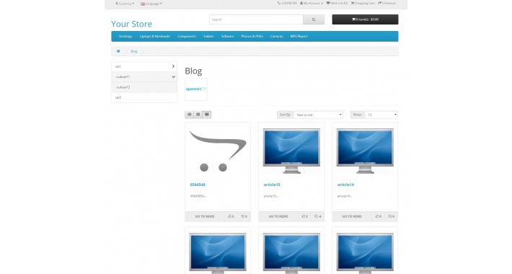This screenshot has height=274, width=512.
Task: Open the Currency dropdown
Action: pyautogui.click(x=125, y=4)
